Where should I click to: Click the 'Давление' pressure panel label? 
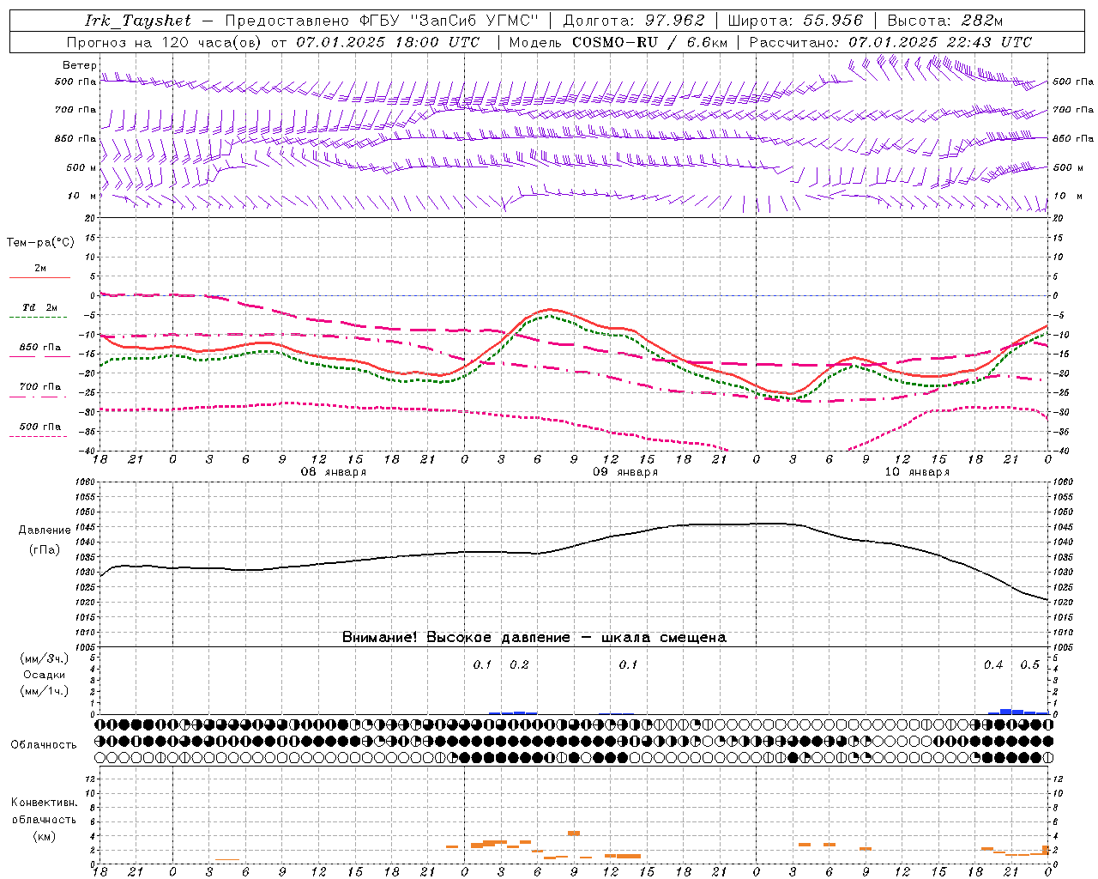(x=45, y=530)
